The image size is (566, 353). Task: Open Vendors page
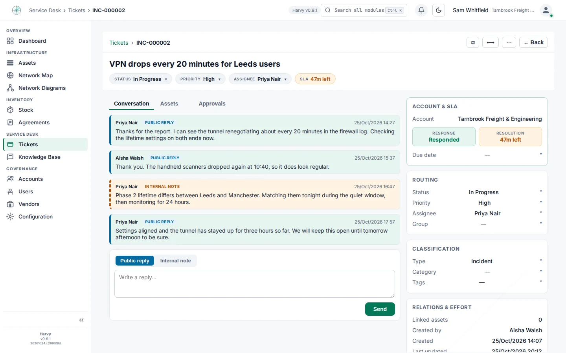[x=45, y=204]
